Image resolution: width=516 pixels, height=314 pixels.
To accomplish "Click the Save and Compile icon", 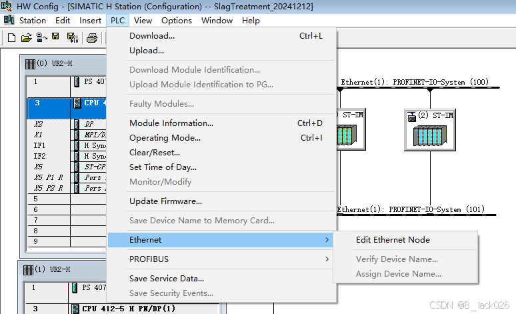I will [73, 38].
